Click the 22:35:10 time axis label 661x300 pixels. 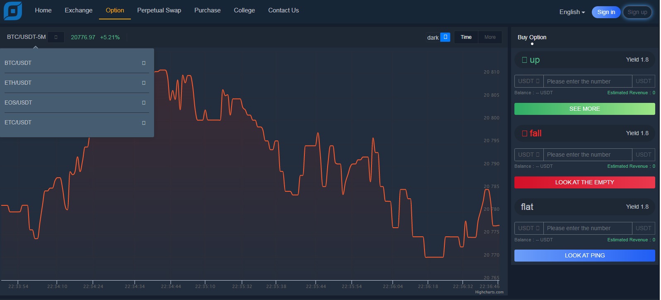coord(205,286)
